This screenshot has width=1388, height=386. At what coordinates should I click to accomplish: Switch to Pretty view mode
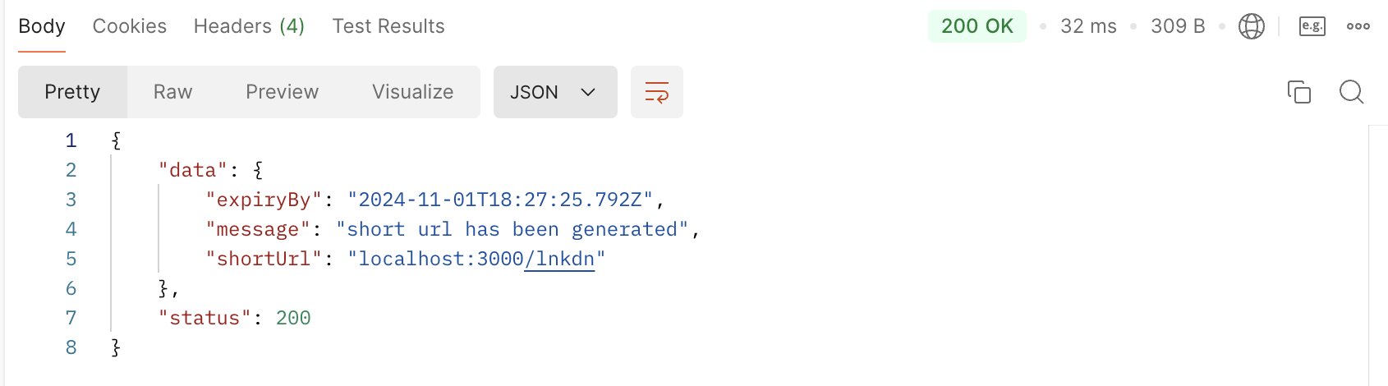(72, 92)
